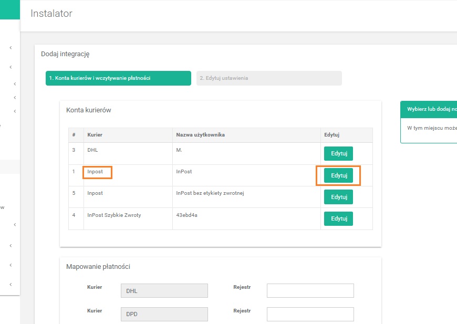Focus the Rejestr field beside DPD
The width and height of the screenshot is (457, 324).
[310, 314]
